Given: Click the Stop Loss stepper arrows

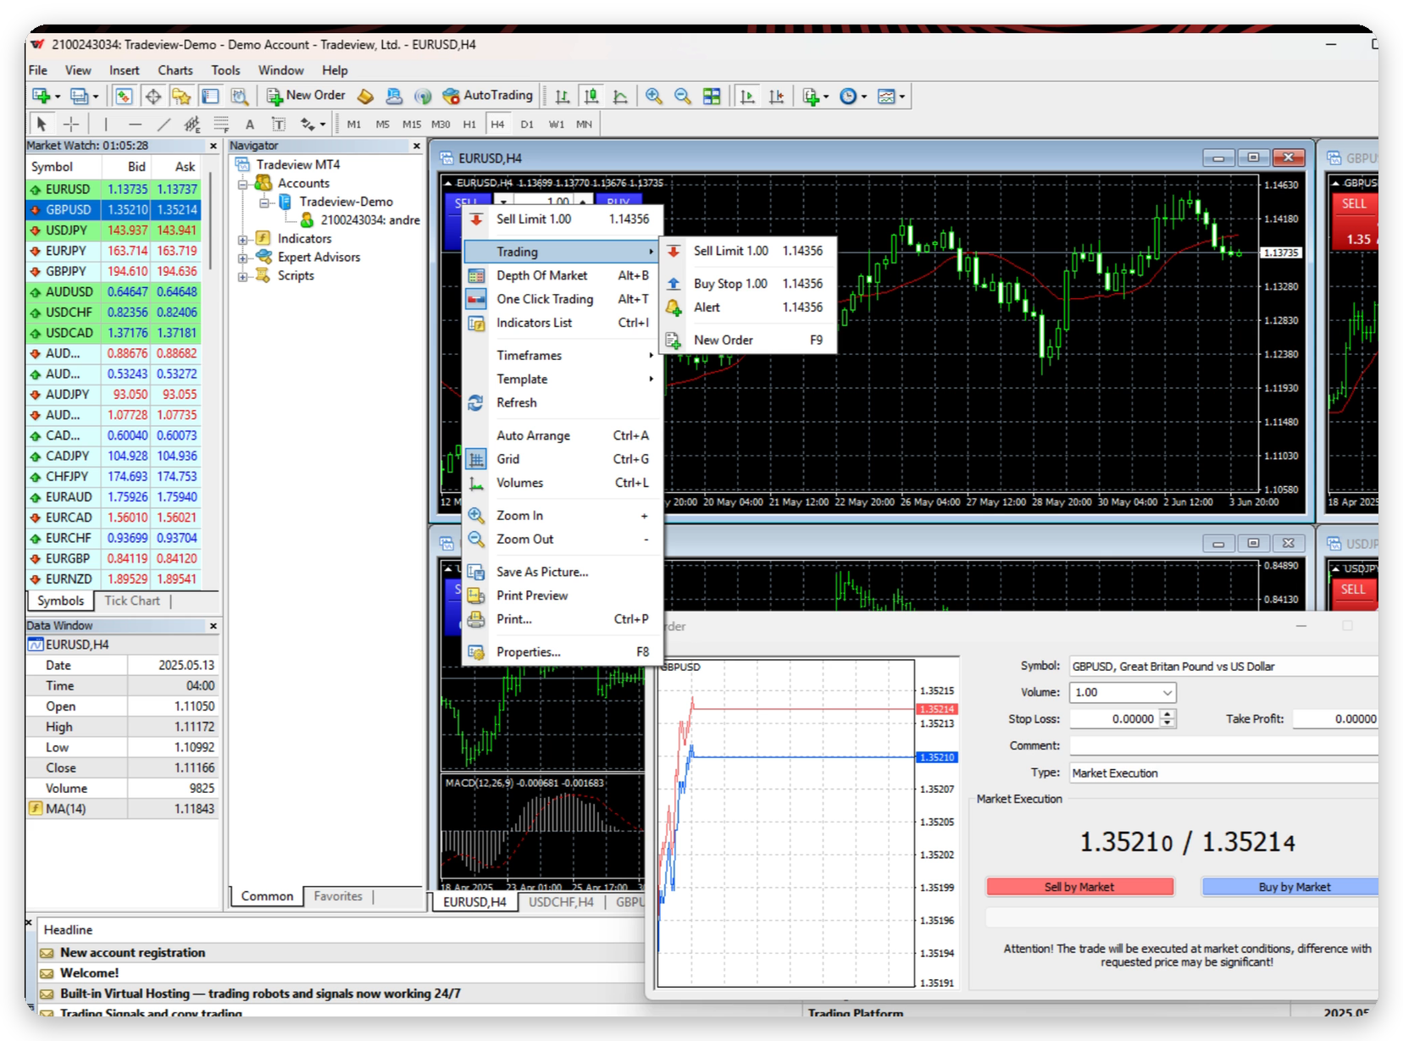Looking at the screenshot, I should 1167,719.
